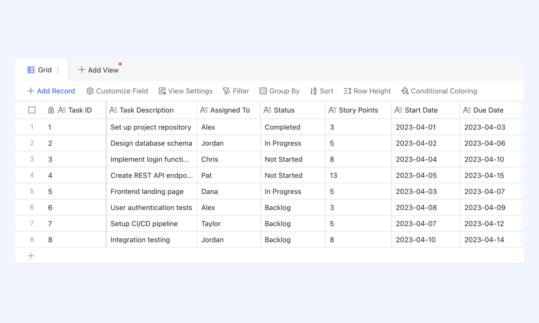Image resolution: width=539 pixels, height=323 pixels.
Task: Click the text type icon of Assigned To
Action: click(x=204, y=110)
